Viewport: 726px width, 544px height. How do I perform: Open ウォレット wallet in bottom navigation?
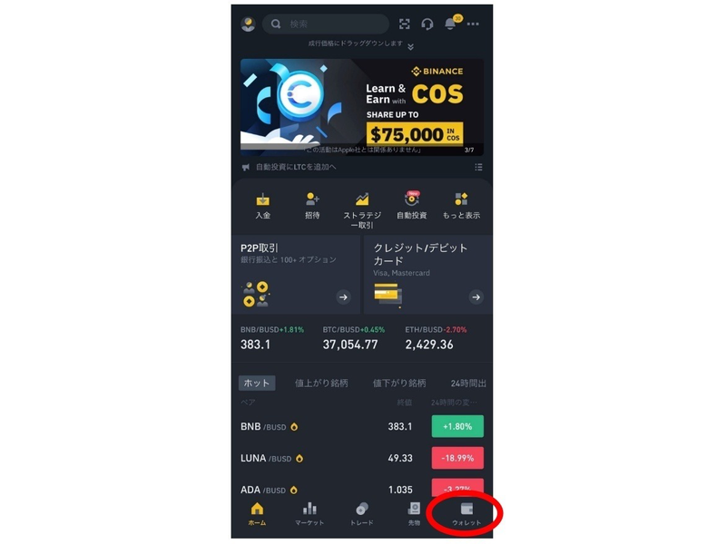tap(466, 514)
